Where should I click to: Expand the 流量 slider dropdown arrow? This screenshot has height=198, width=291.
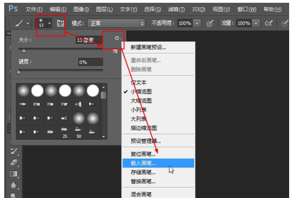click(256, 23)
